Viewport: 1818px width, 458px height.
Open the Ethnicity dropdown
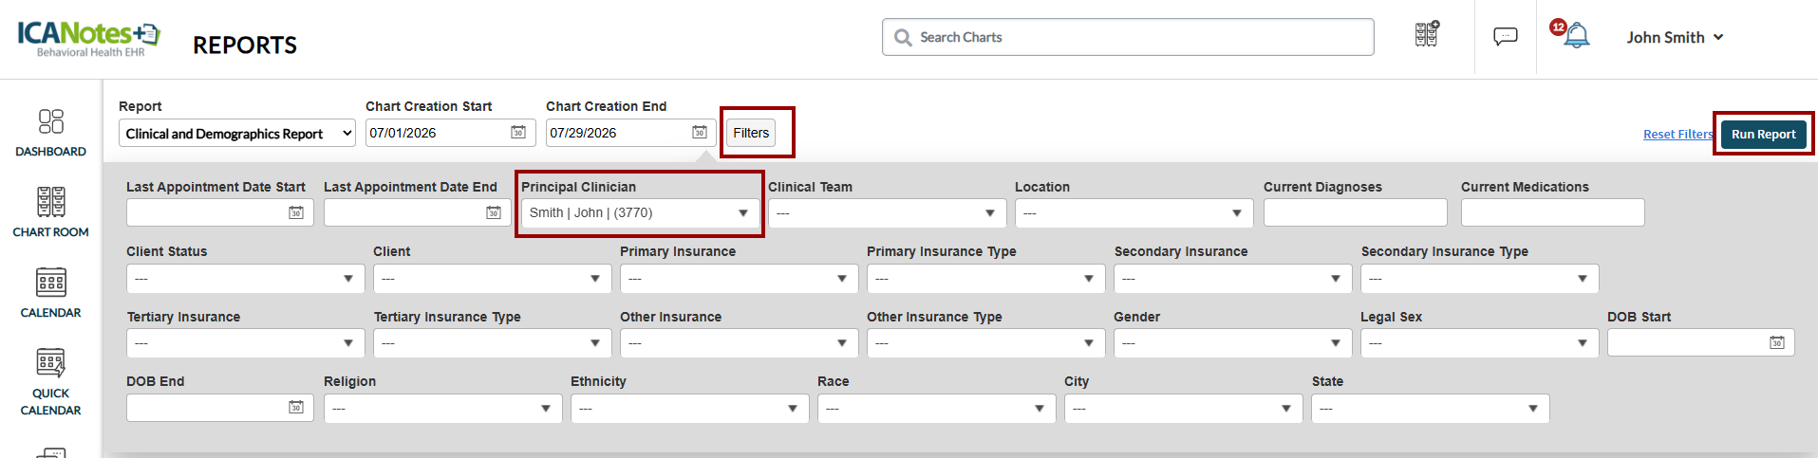(x=689, y=408)
